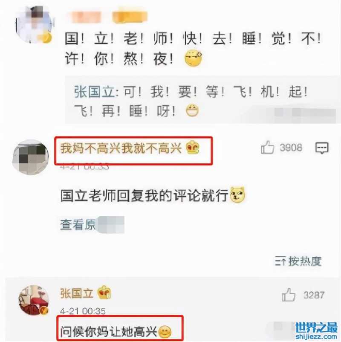Viewport: 341px width, 342px height.
Task: Click the 4-21 00:35 timestamp
Action: tap(83, 311)
